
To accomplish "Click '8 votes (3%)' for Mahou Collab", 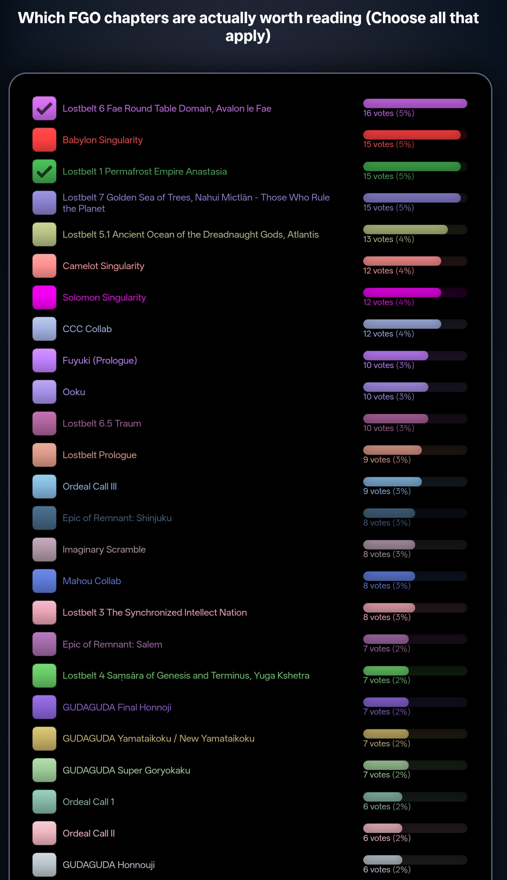I will click(x=387, y=586).
